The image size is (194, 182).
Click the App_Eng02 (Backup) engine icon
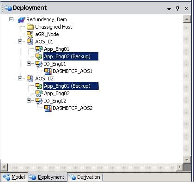pos(39,56)
